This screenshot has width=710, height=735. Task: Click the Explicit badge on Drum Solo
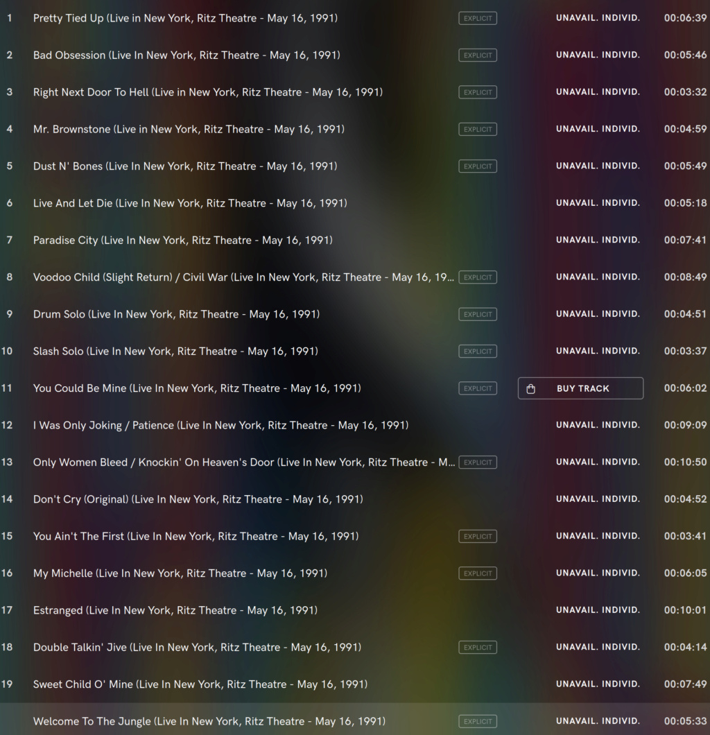pyautogui.click(x=478, y=315)
